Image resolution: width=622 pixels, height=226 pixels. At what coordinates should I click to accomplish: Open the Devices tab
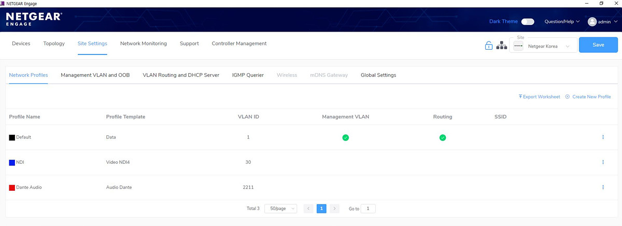21,44
